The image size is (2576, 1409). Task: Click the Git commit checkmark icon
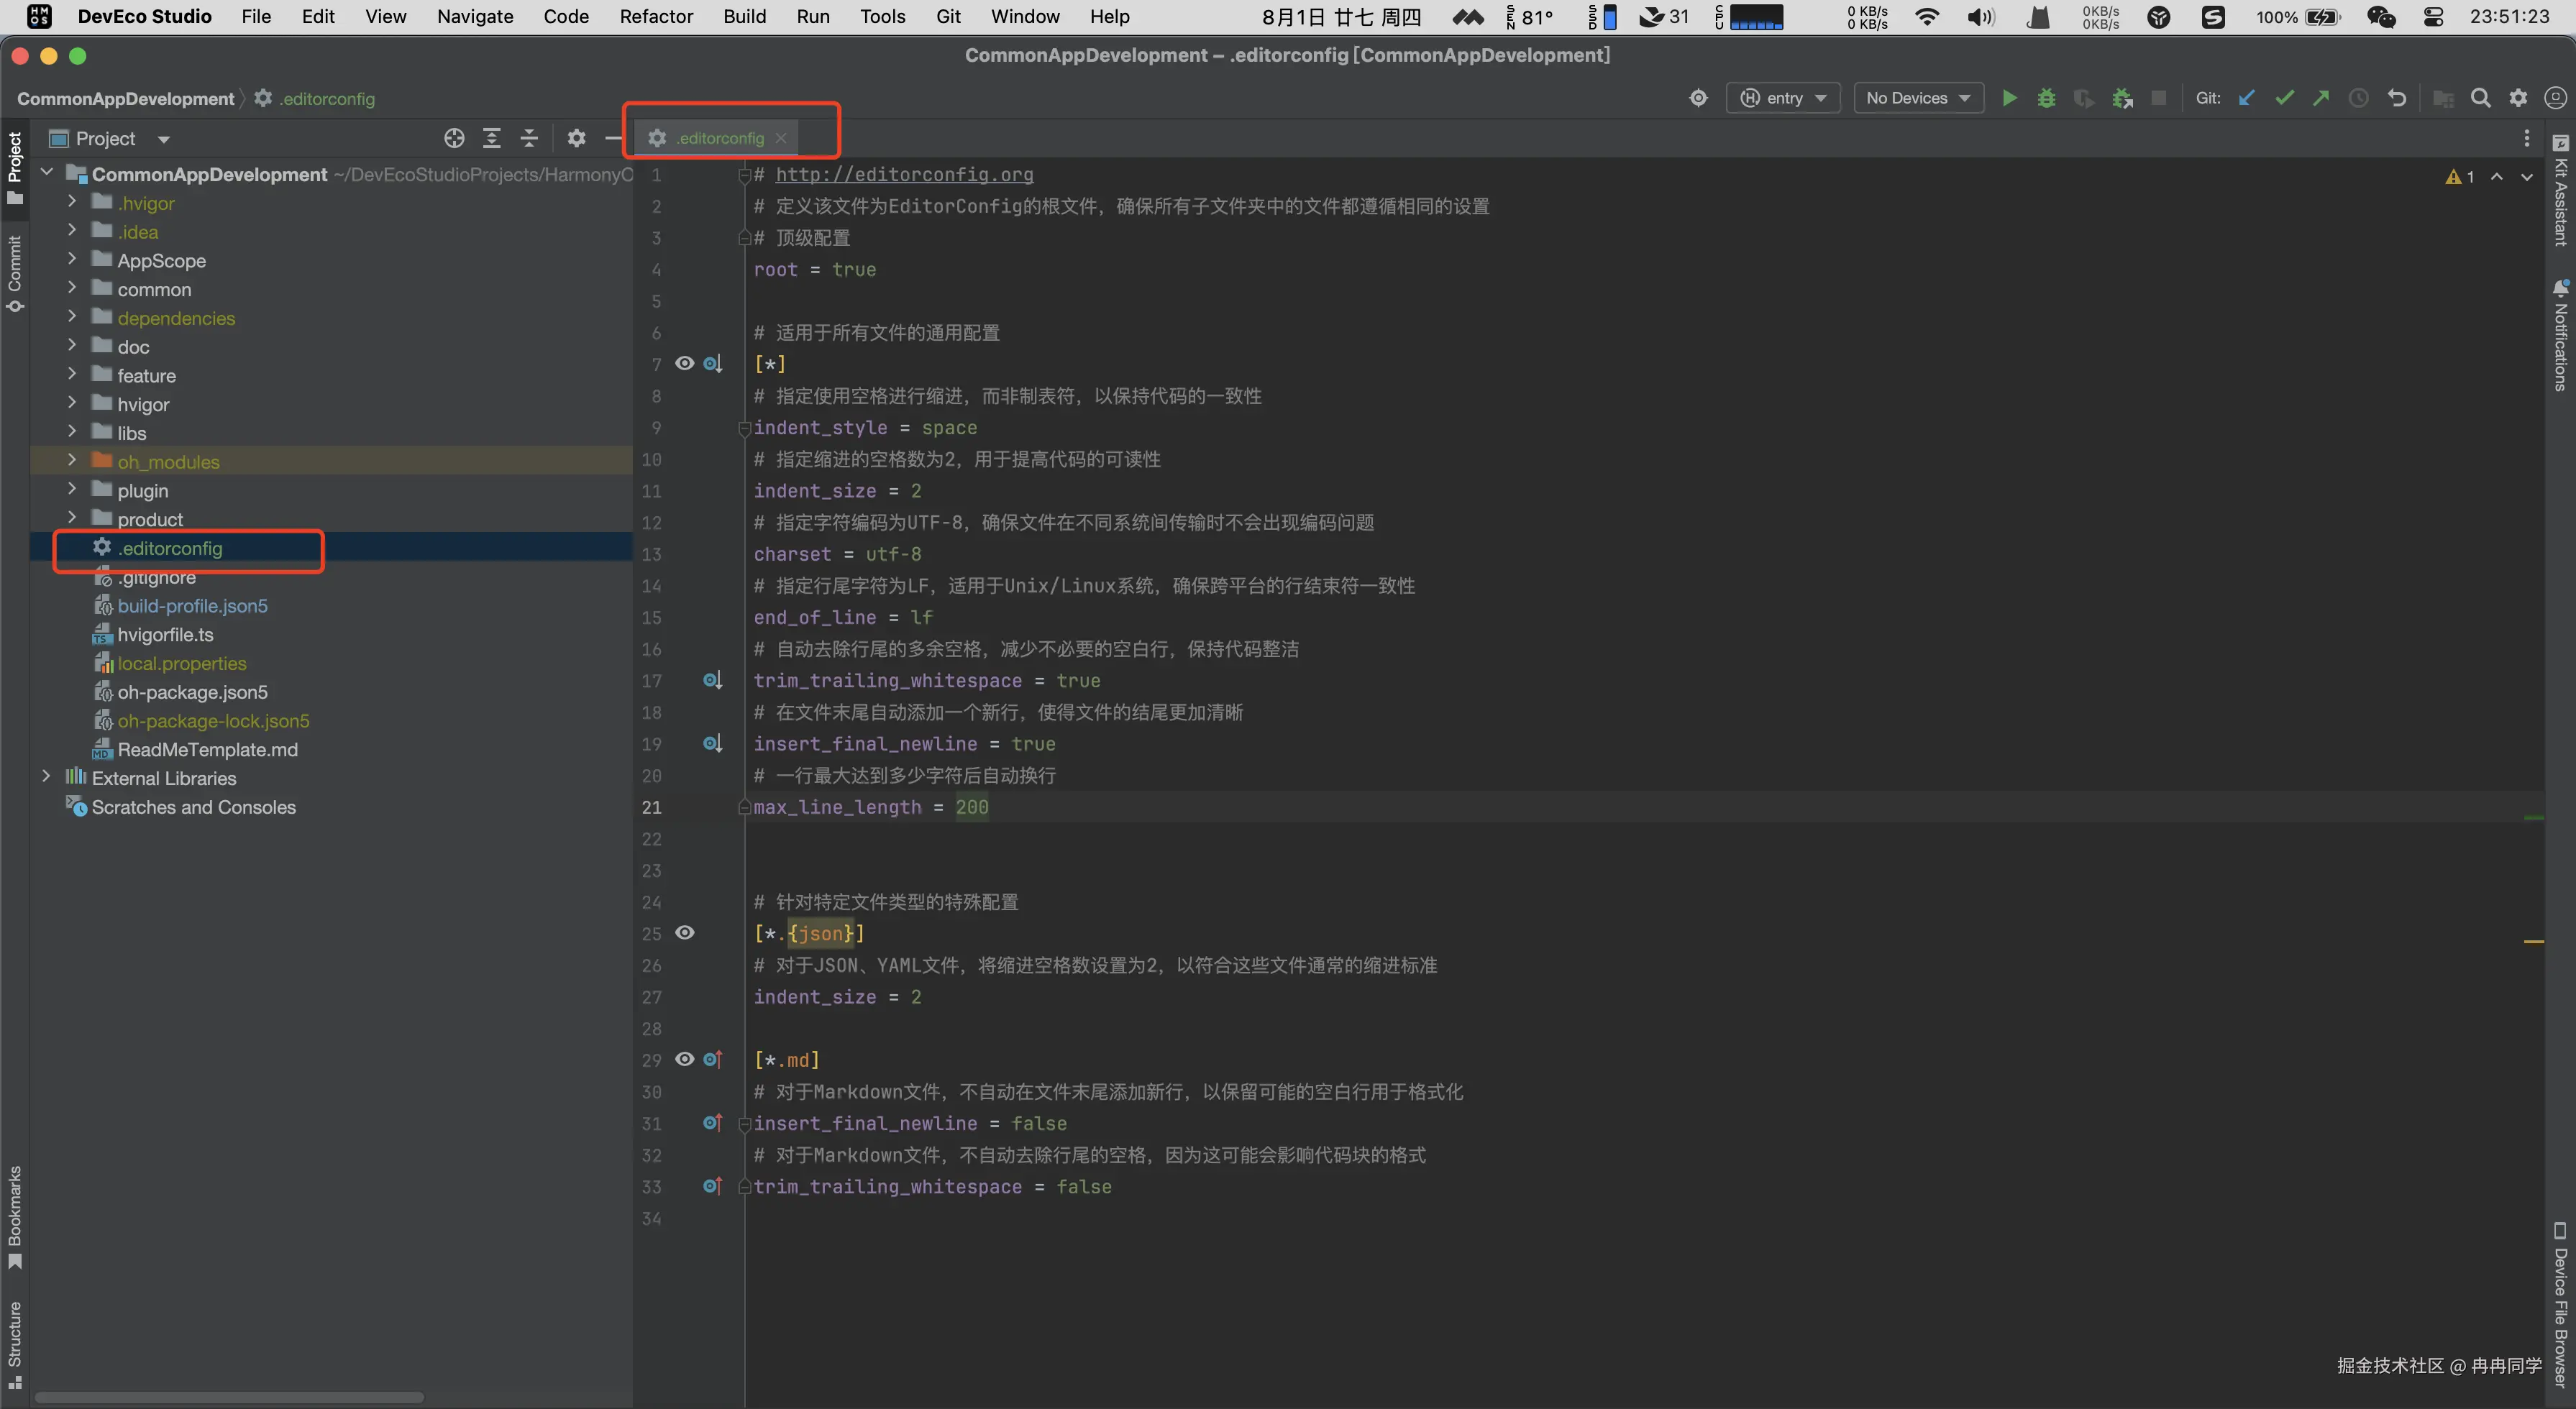[2284, 98]
